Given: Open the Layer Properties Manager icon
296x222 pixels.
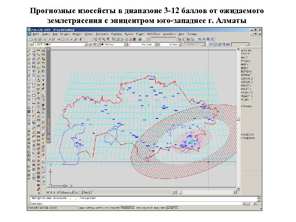Looking at the screenshot, I should pyautogui.click(x=31, y=44).
